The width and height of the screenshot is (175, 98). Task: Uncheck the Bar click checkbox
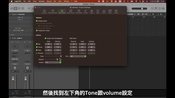click(x=37, y=44)
